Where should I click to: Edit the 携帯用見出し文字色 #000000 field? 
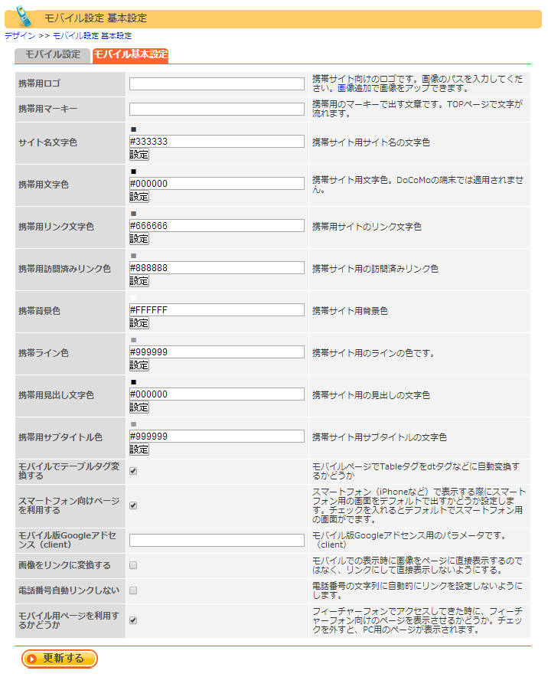pos(217,394)
